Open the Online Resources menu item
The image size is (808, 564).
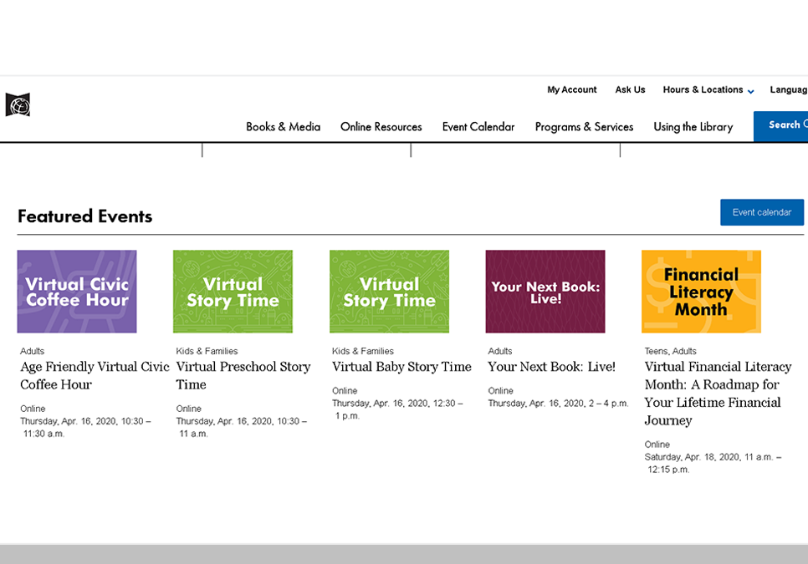click(x=381, y=127)
